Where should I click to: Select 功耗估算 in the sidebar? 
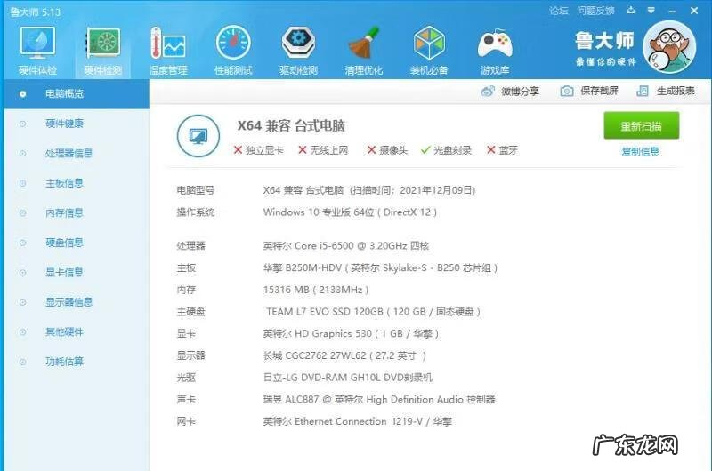(x=77, y=362)
